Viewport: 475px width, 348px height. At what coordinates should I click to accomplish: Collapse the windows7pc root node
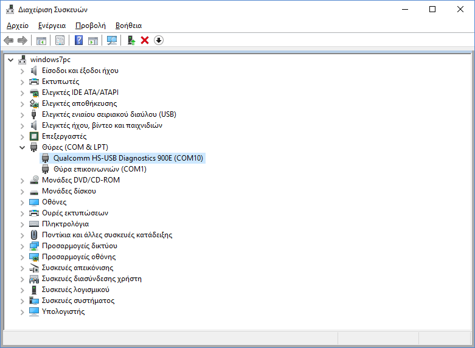[x=11, y=60]
